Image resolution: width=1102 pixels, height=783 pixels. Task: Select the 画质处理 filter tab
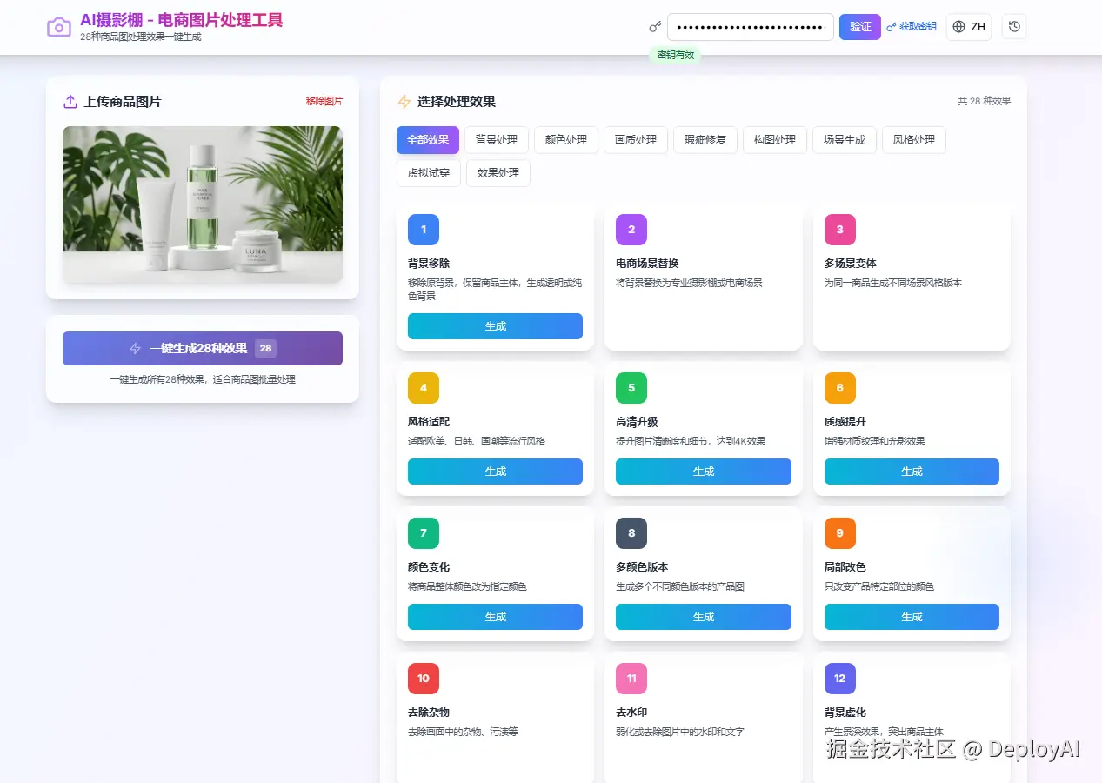tap(636, 140)
